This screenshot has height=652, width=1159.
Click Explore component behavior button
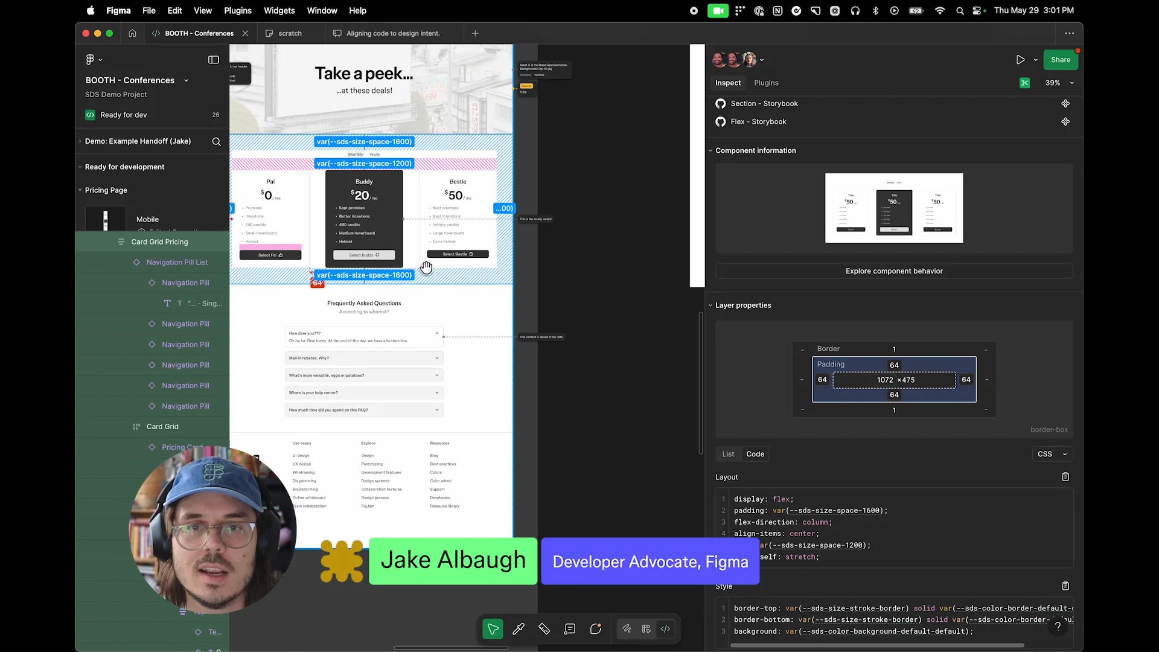(x=893, y=271)
